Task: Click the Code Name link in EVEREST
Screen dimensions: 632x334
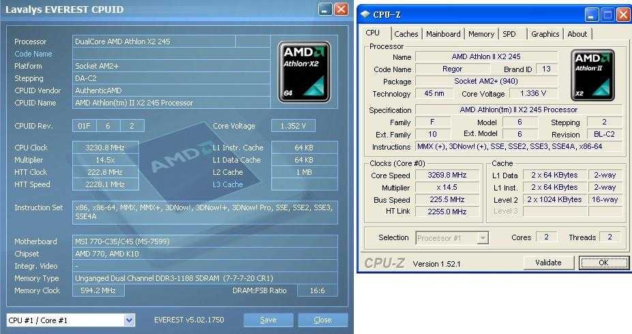Action: (x=33, y=54)
